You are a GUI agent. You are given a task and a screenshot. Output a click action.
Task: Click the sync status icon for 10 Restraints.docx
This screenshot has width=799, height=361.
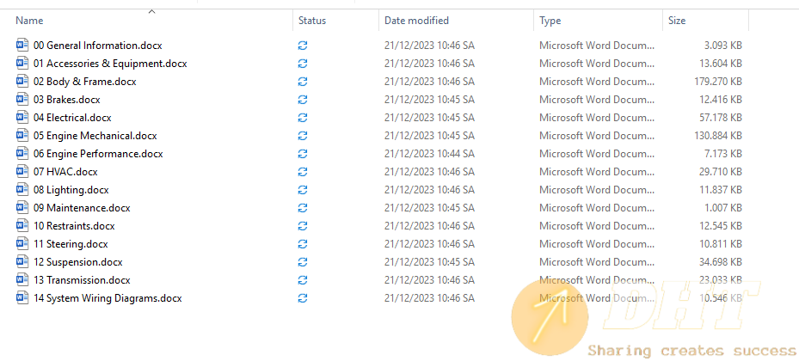click(x=303, y=226)
